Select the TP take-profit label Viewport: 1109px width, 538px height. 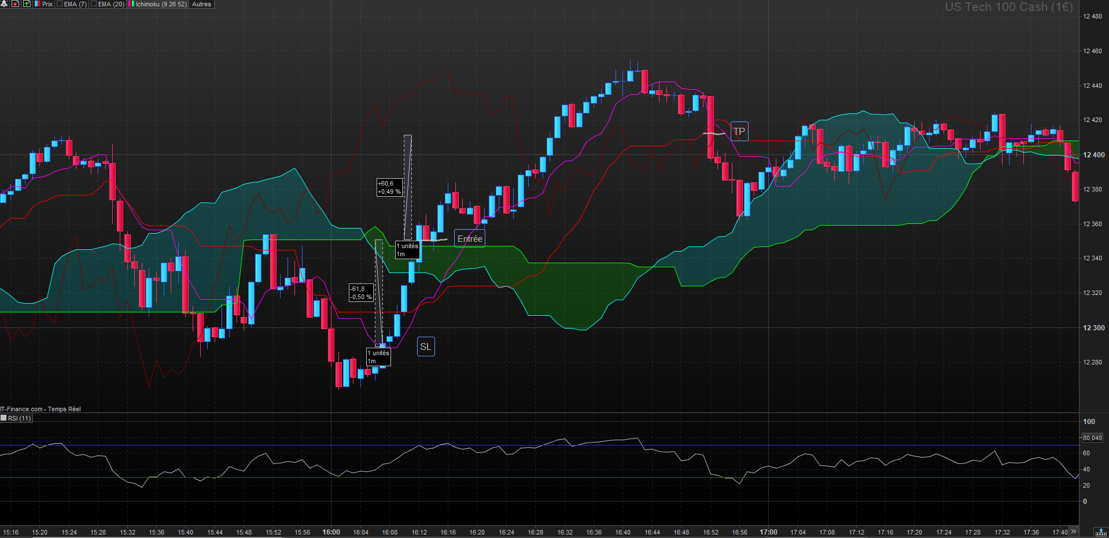739,131
